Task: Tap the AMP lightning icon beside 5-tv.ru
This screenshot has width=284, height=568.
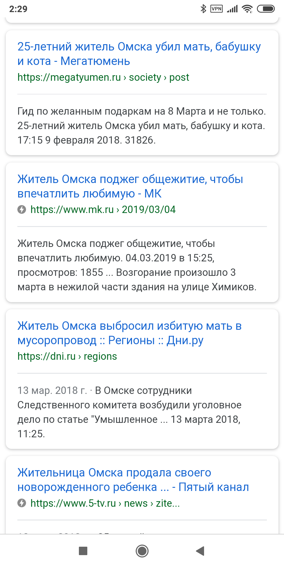Action: pyautogui.click(x=22, y=503)
